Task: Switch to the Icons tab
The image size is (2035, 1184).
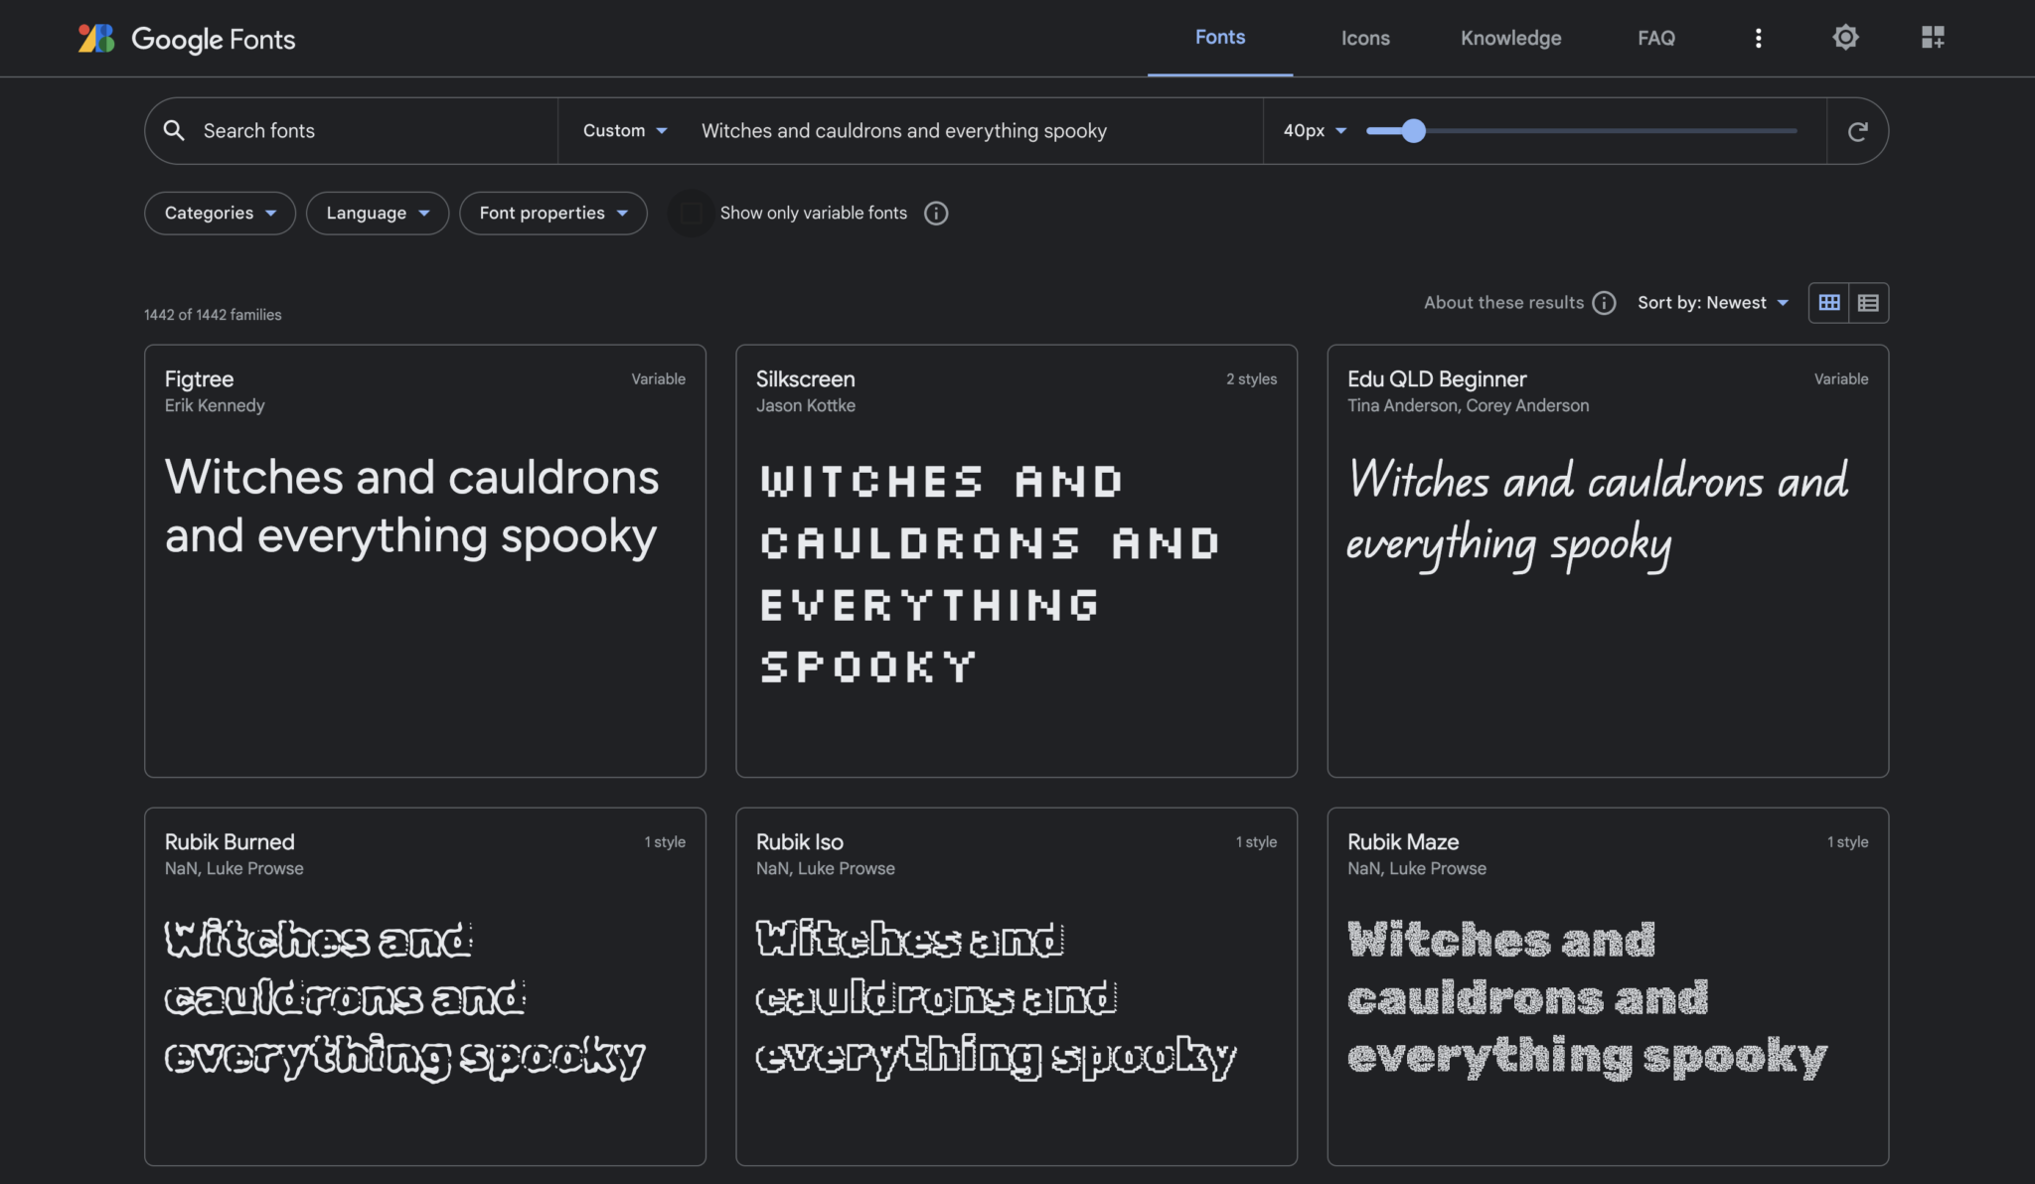Action: [x=1364, y=38]
